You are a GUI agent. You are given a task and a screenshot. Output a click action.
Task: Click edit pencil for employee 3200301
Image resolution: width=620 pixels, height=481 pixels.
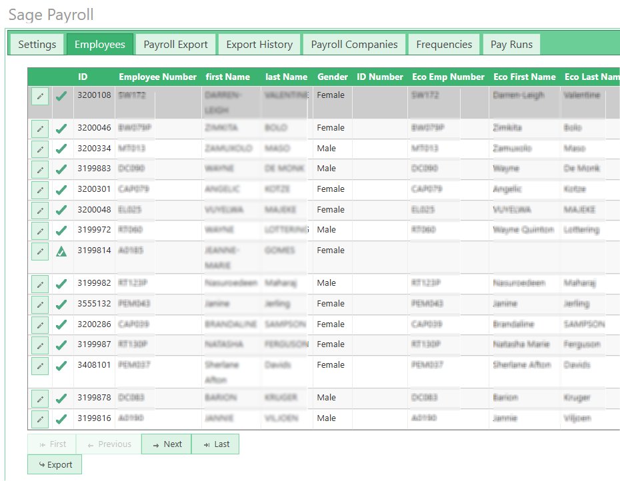point(40,190)
